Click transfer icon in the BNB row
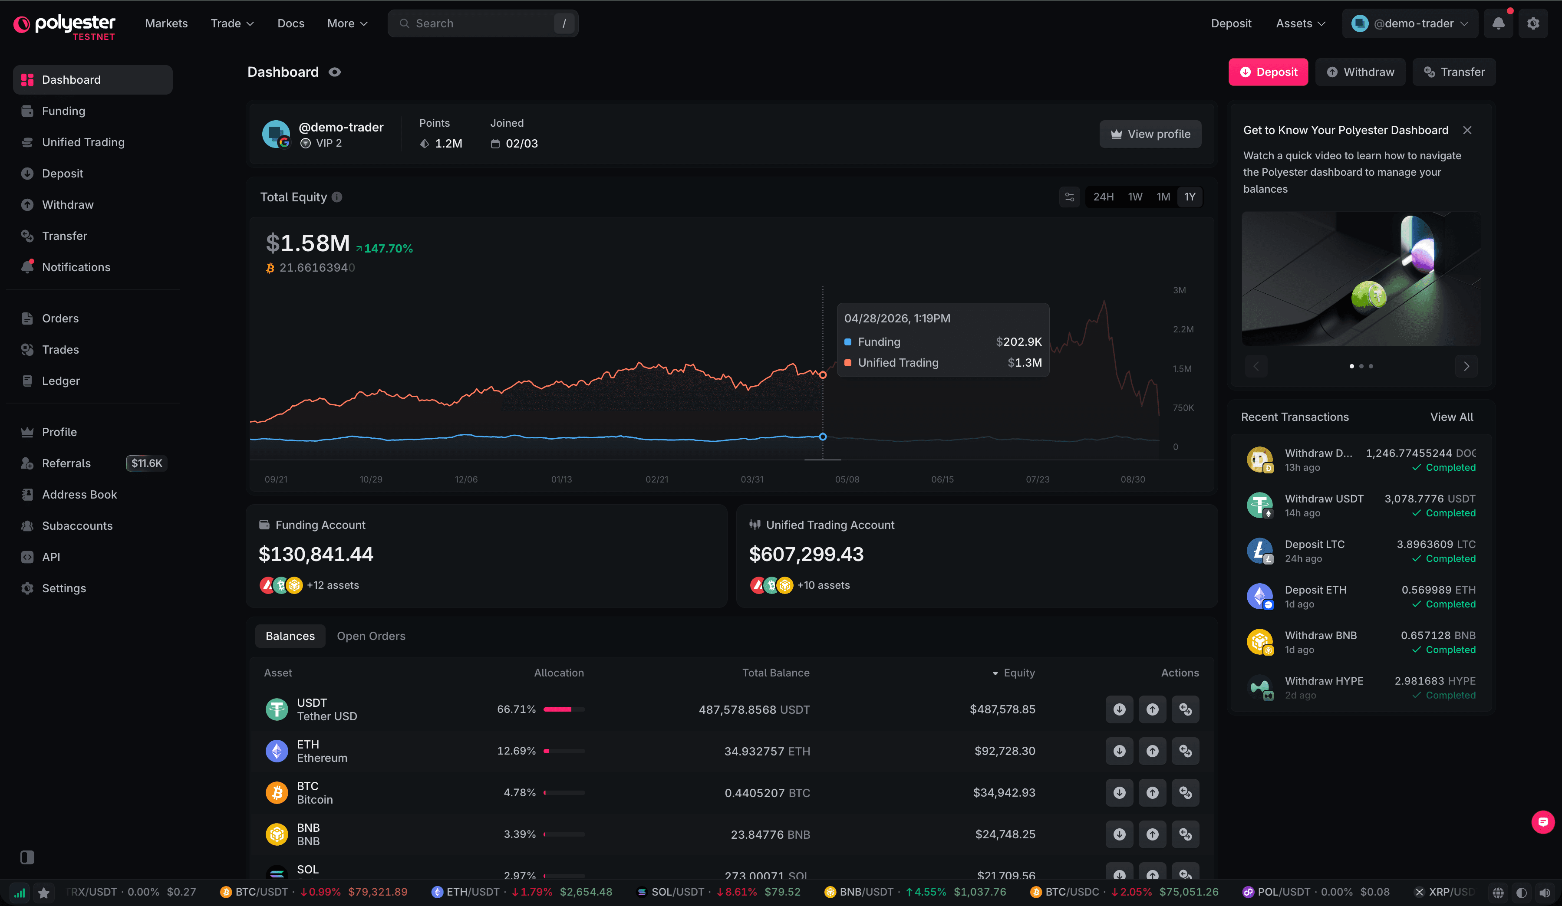The width and height of the screenshot is (1562, 906). (x=1185, y=834)
